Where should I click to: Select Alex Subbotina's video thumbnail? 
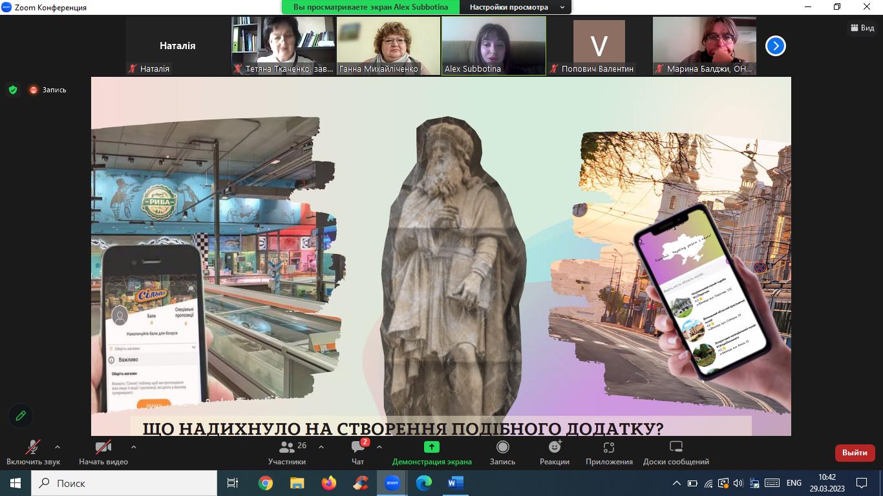tap(493, 46)
